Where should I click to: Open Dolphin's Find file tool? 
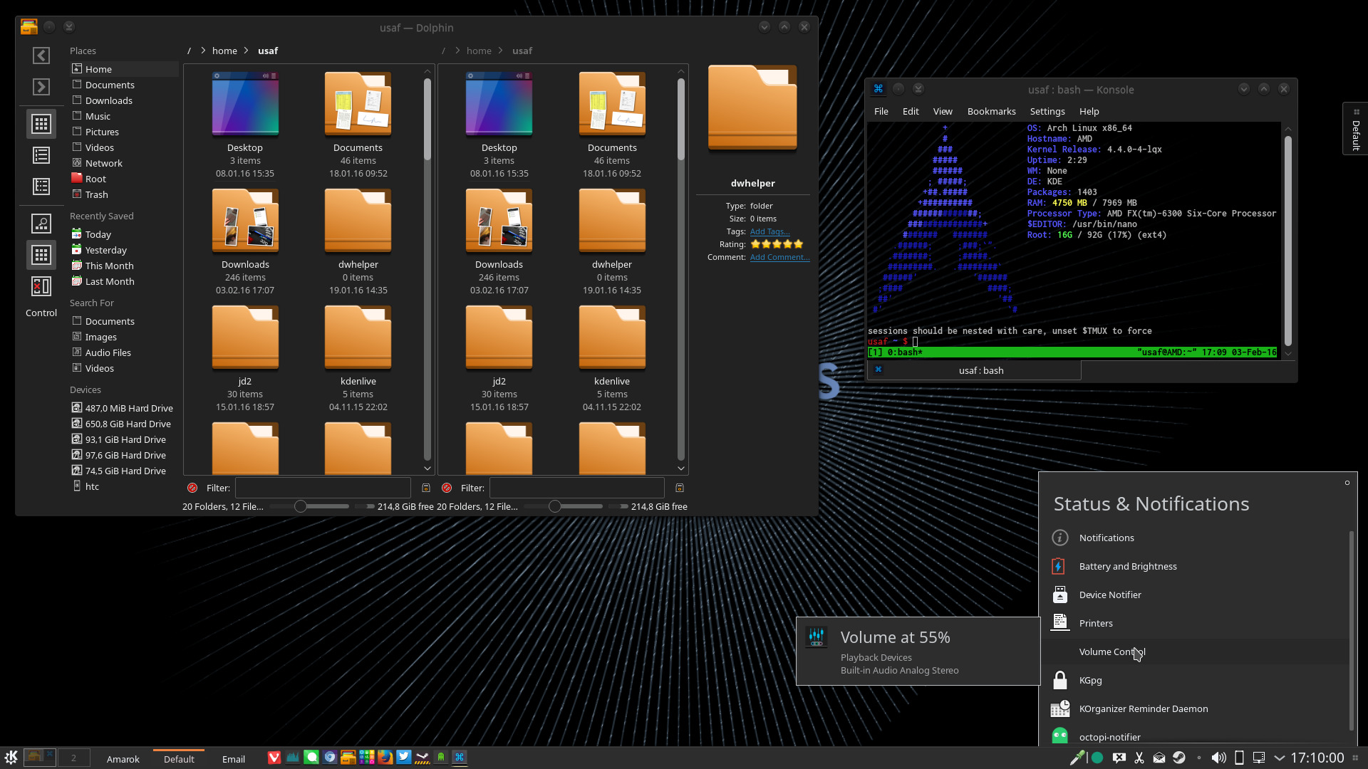(x=41, y=224)
